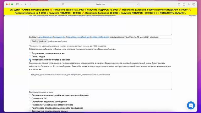Click inside the large message text area
Image resolution: width=201 pixels, height=113 pixels.
[100, 26]
